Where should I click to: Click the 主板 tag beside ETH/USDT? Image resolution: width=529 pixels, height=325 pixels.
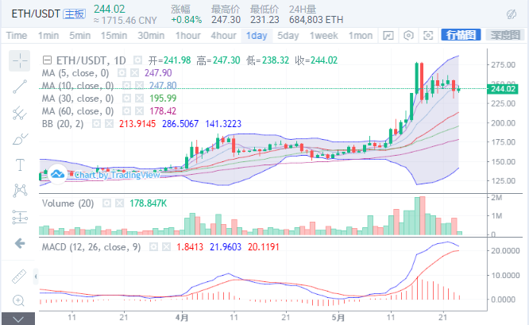pos(74,14)
